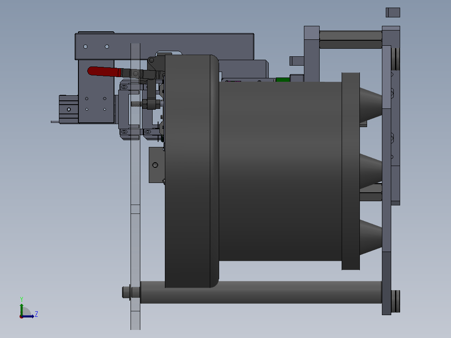Select the square plate with single hole below clamp
The height and width of the screenshot is (338, 451).
pos(157,165)
